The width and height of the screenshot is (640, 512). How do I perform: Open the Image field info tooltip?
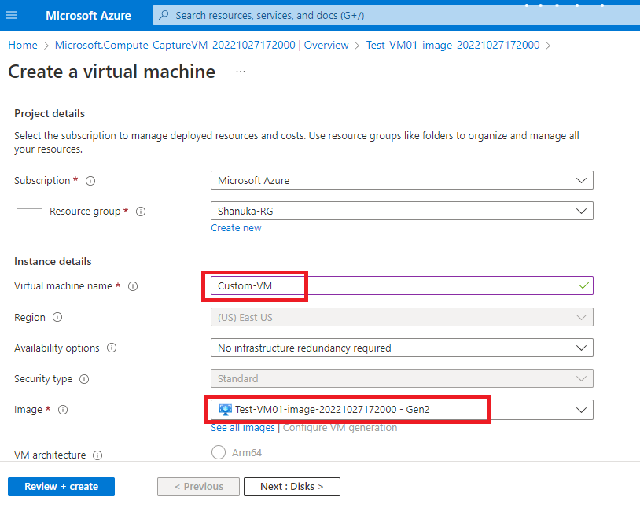tap(63, 410)
